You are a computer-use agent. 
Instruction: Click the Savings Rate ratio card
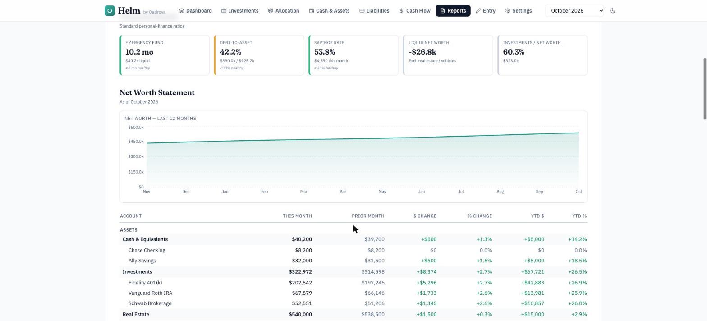pos(353,55)
